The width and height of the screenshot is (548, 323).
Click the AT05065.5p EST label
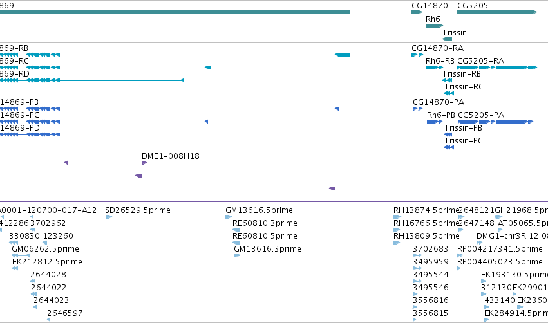[522, 223]
